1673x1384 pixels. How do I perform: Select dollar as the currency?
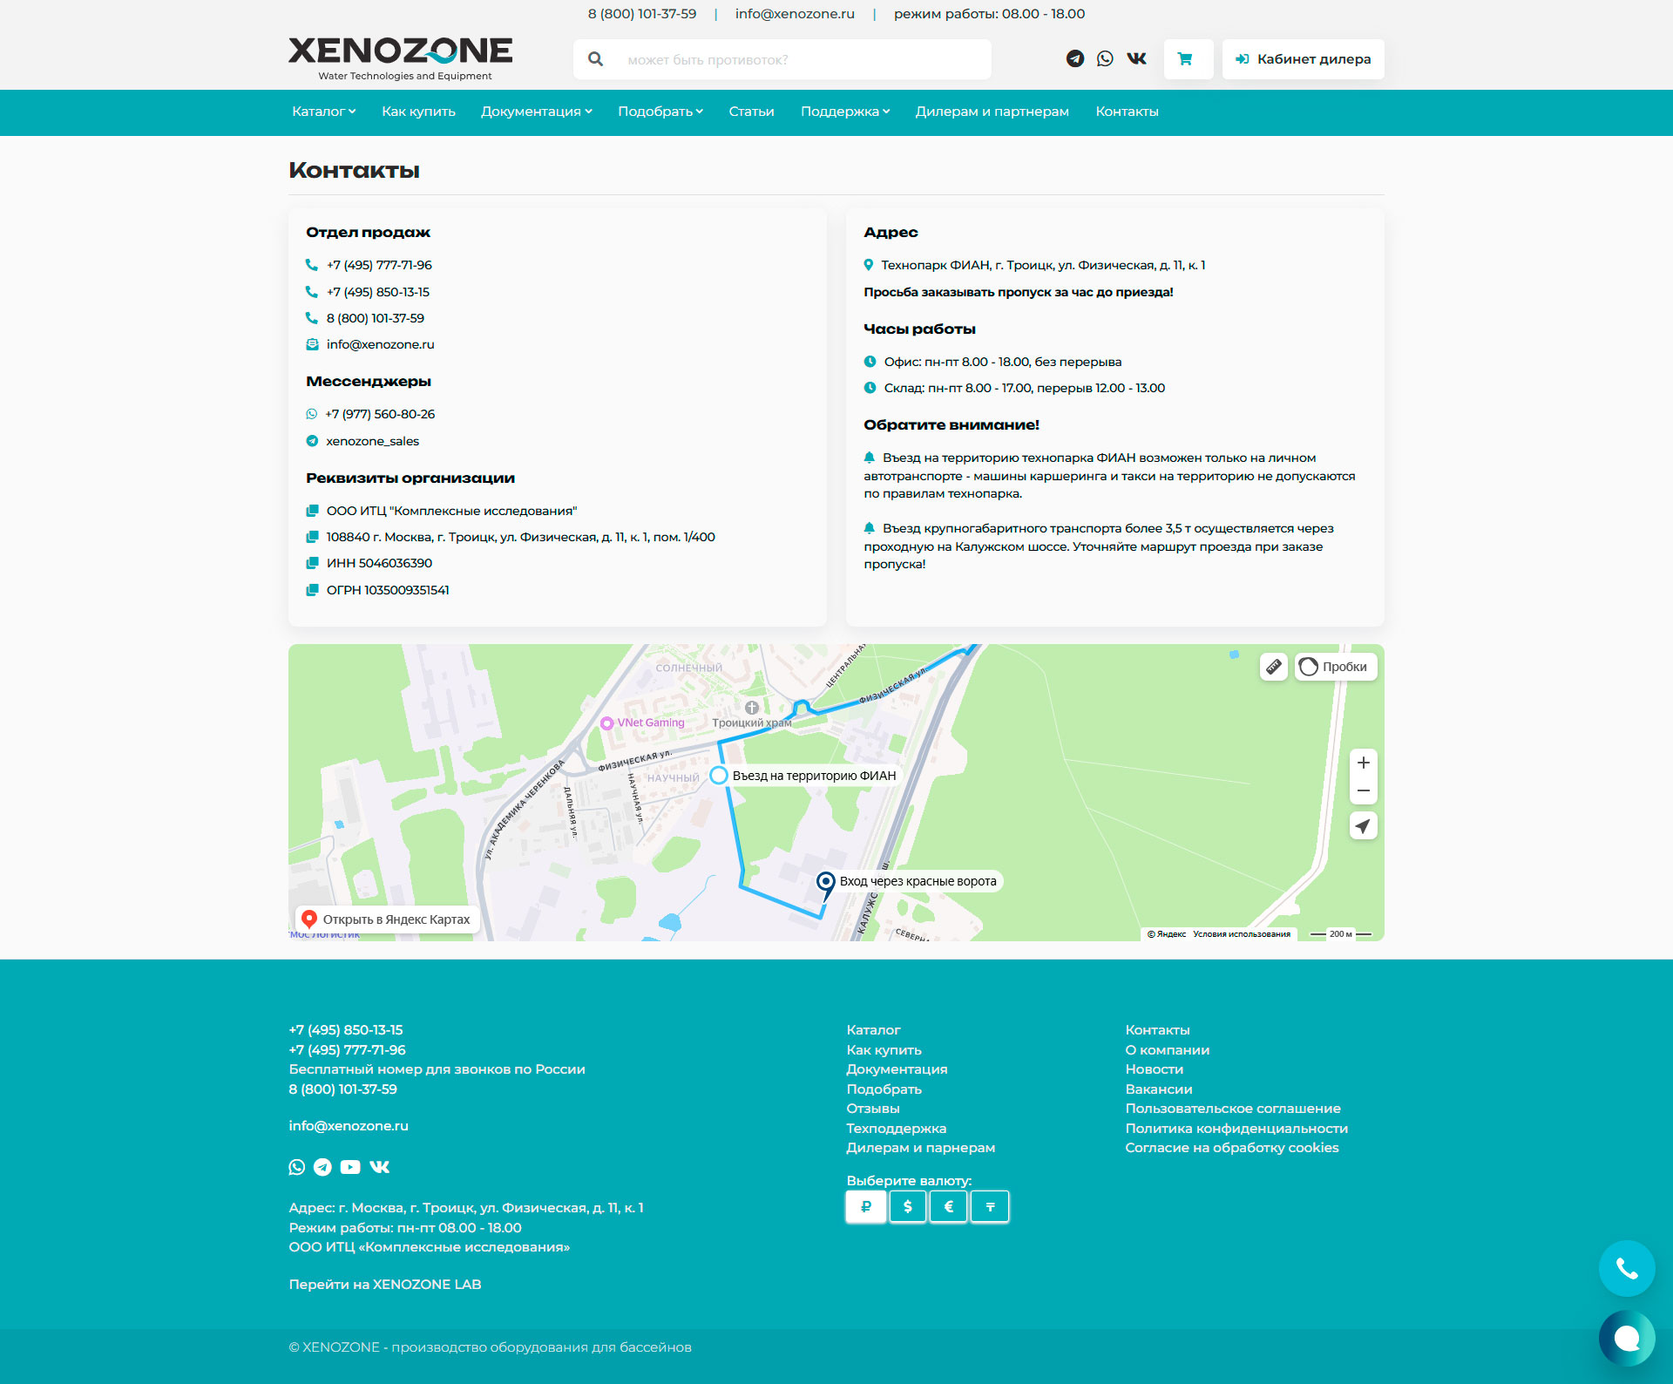click(x=908, y=1206)
